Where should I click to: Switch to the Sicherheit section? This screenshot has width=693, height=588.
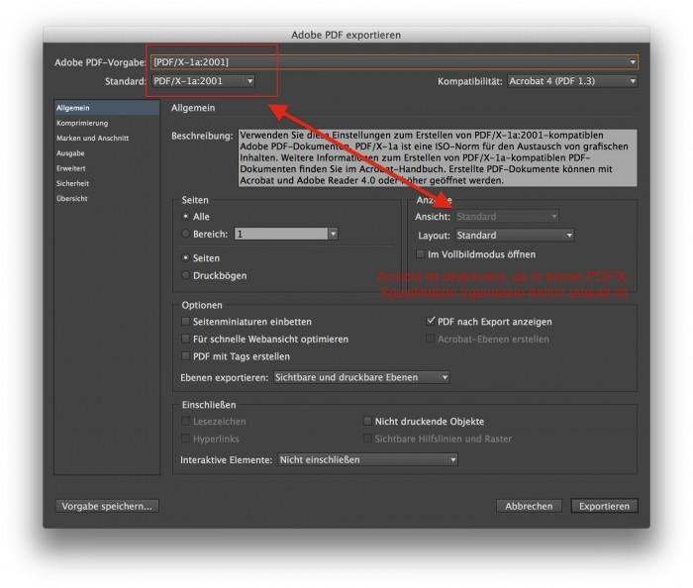tap(72, 183)
